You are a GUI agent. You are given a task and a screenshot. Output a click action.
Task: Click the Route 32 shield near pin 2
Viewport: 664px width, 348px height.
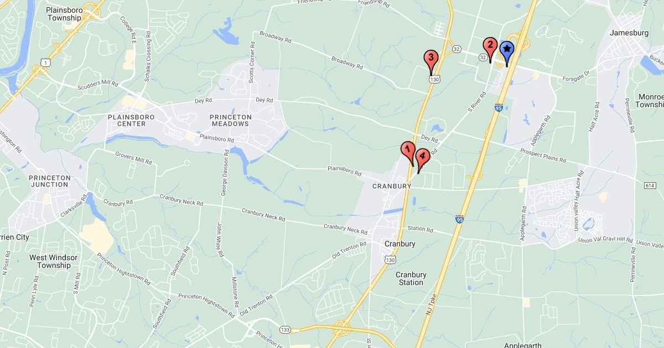(x=484, y=57)
